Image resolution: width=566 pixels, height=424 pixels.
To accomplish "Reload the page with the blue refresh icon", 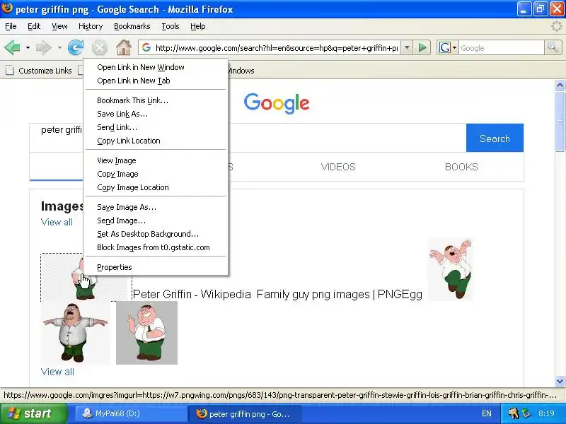I will point(76,47).
